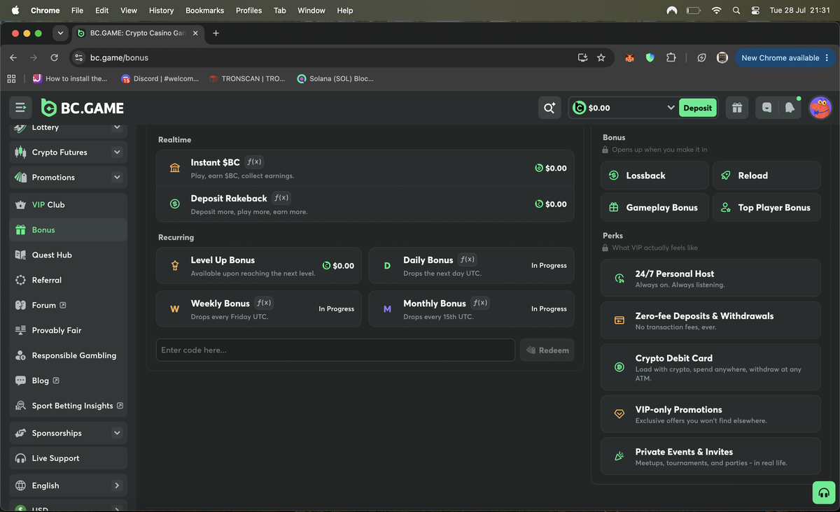
Task: Open the Chrome tab search dropdown arrow
Action: 60,33
